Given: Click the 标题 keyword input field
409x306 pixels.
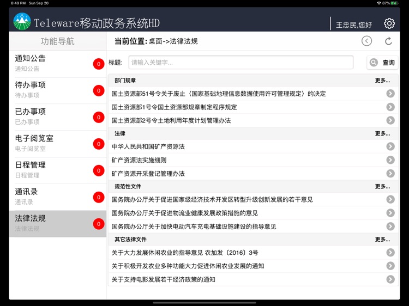Looking at the screenshot, I should [x=240, y=63].
